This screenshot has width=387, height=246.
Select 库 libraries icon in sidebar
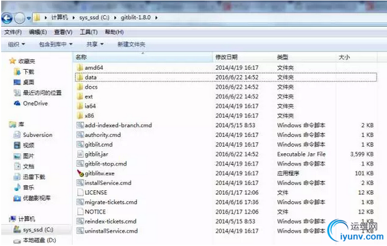13,124
